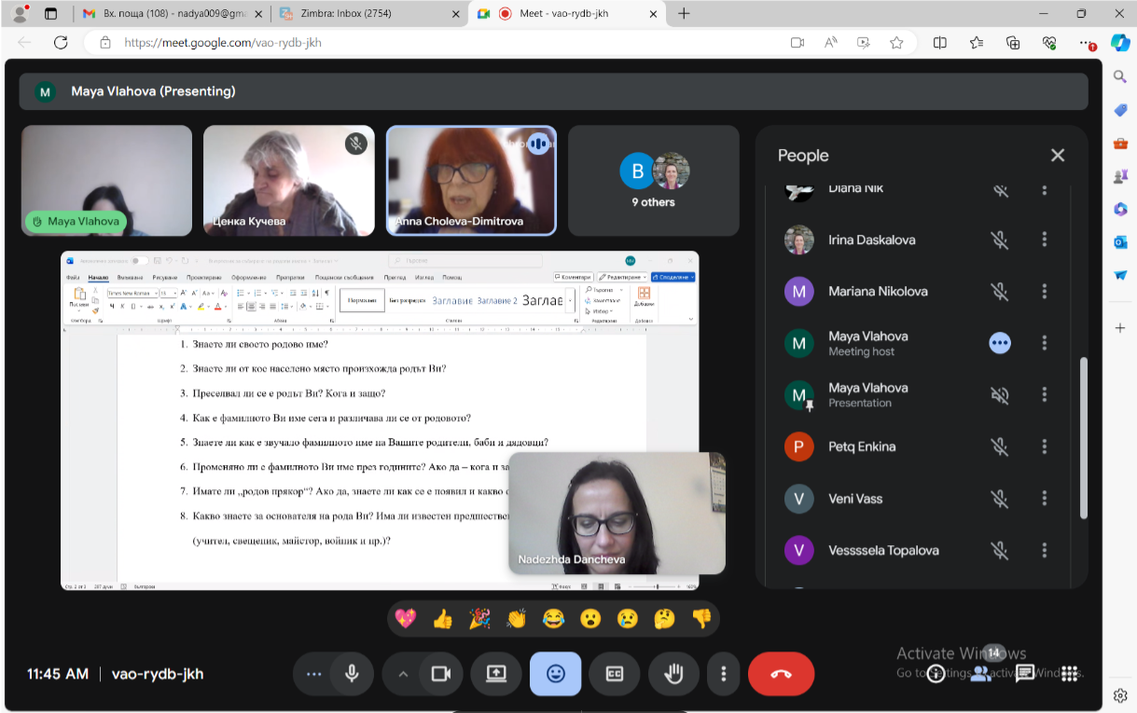Close the People side panel
Image resolution: width=1137 pixels, height=713 pixels.
(x=1057, y=156)
